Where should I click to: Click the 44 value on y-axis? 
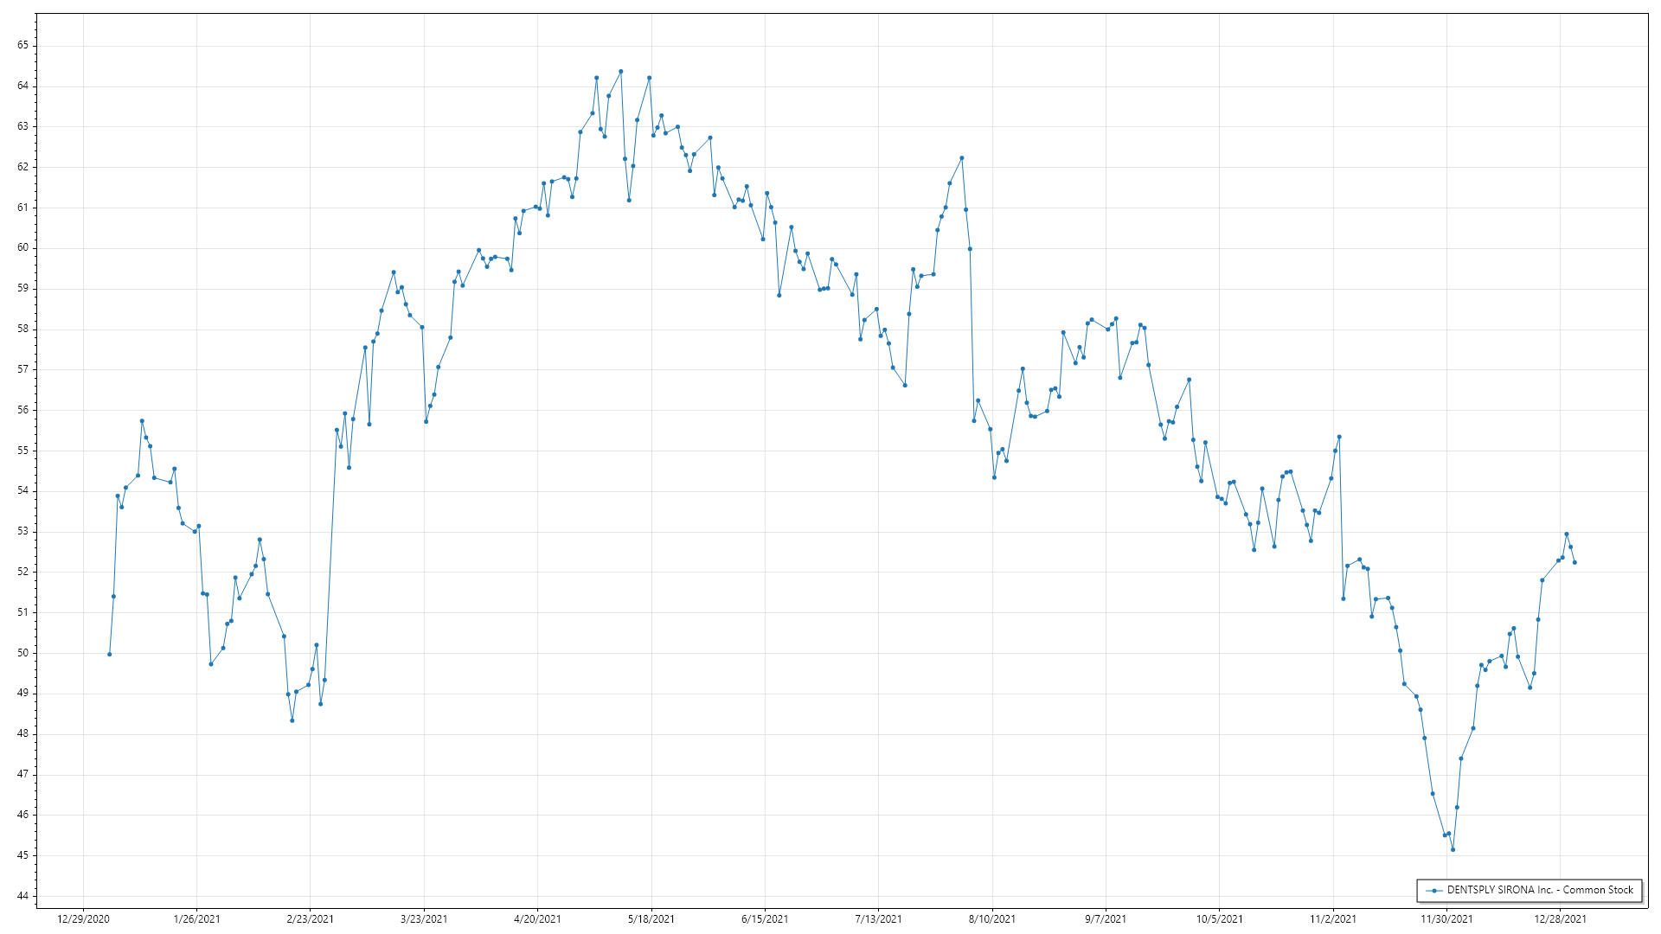pos(22,896)
